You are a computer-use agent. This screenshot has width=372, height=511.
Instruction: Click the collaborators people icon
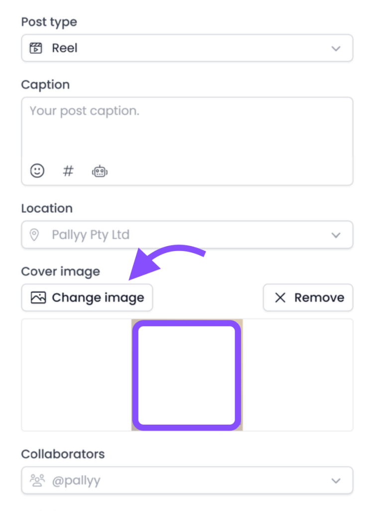point(37,481)
